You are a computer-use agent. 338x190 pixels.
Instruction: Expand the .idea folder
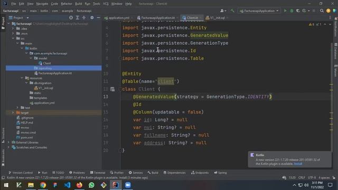click(x=13, y=28)
